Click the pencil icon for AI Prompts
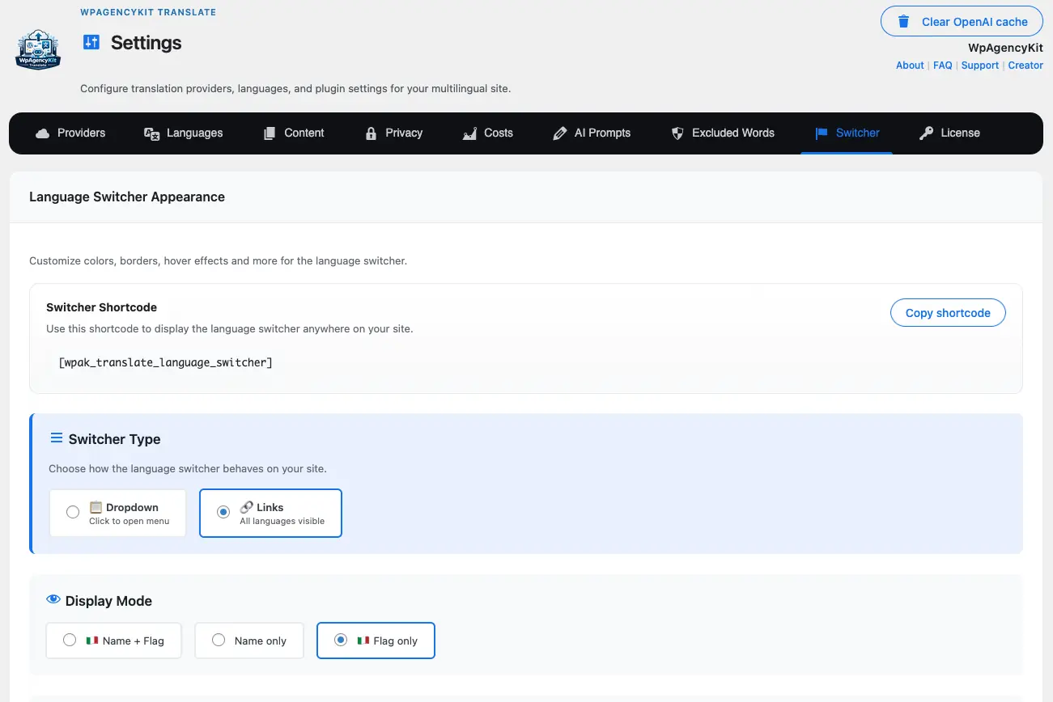The width and height of the screenshot is (1053, 702). pyautogui.click(x=559, y=133)
